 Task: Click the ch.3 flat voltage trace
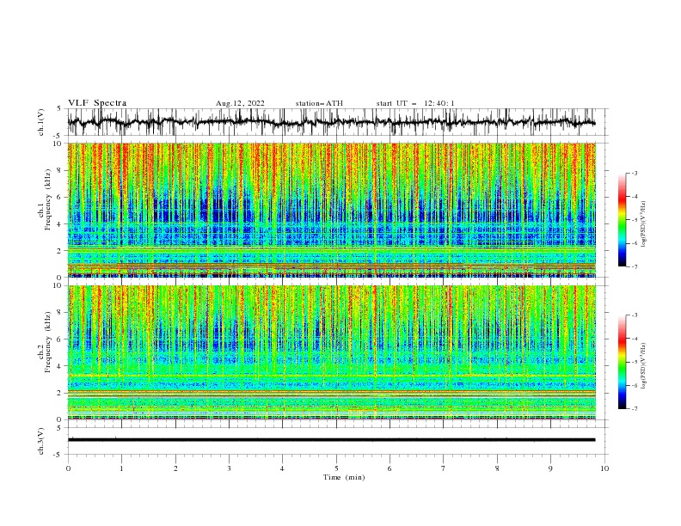(x=331, y=440)
